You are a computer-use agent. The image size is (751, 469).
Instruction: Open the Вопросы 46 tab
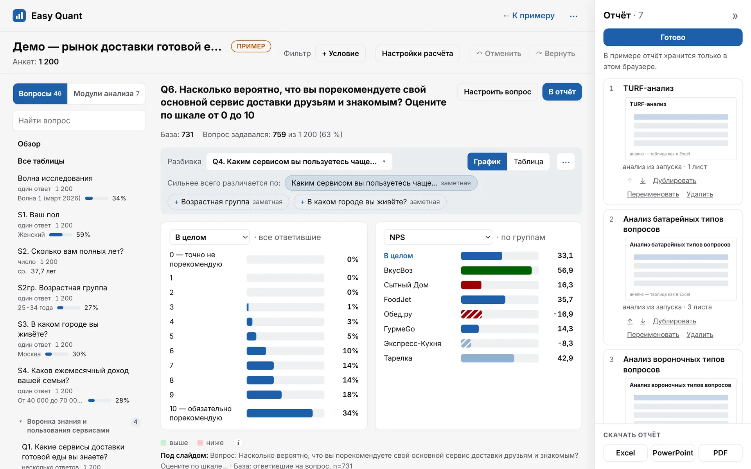pyautogui.click(x=40, y=94)
